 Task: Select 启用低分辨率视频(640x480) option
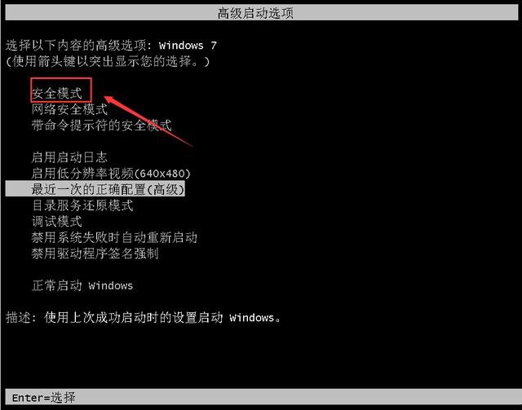click(x=111, y=173)
